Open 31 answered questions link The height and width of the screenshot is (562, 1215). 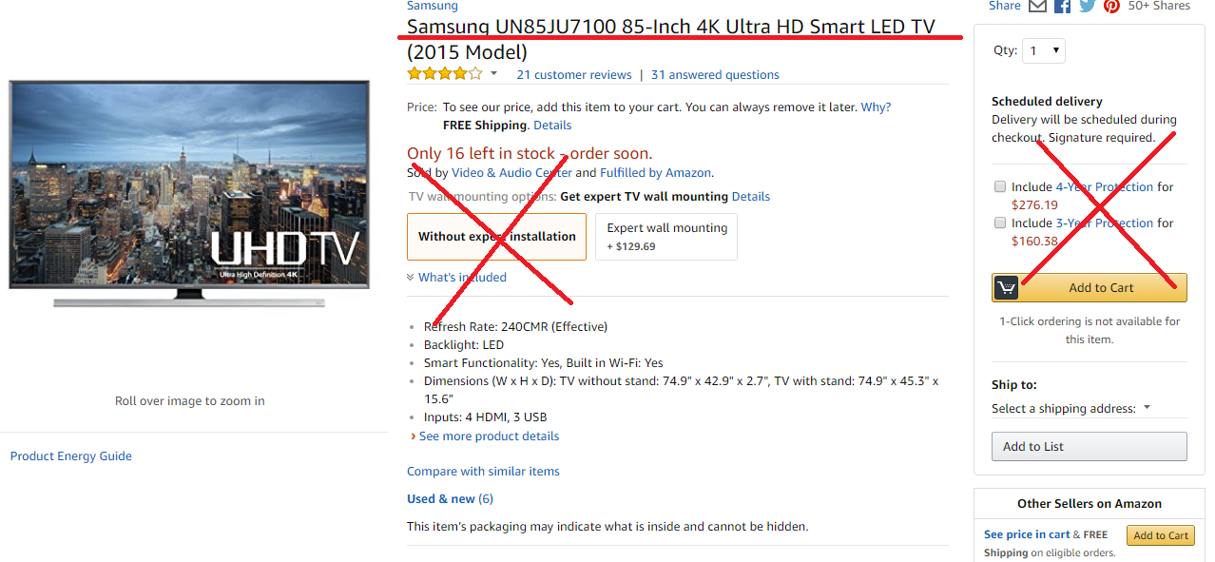(715, 74)
